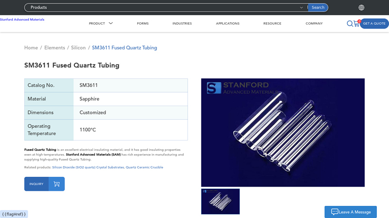This screenshot has height=218, width=389.
Task: Click the SM3611 catalog number cell
Action: 130,85
